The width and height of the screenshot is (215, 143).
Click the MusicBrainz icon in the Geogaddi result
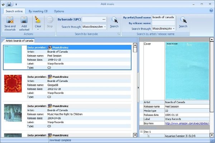click(50, 77)
